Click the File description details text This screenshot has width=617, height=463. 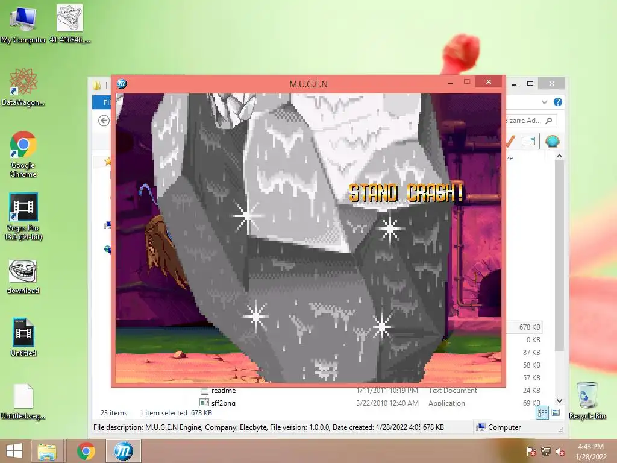[257, 427]
